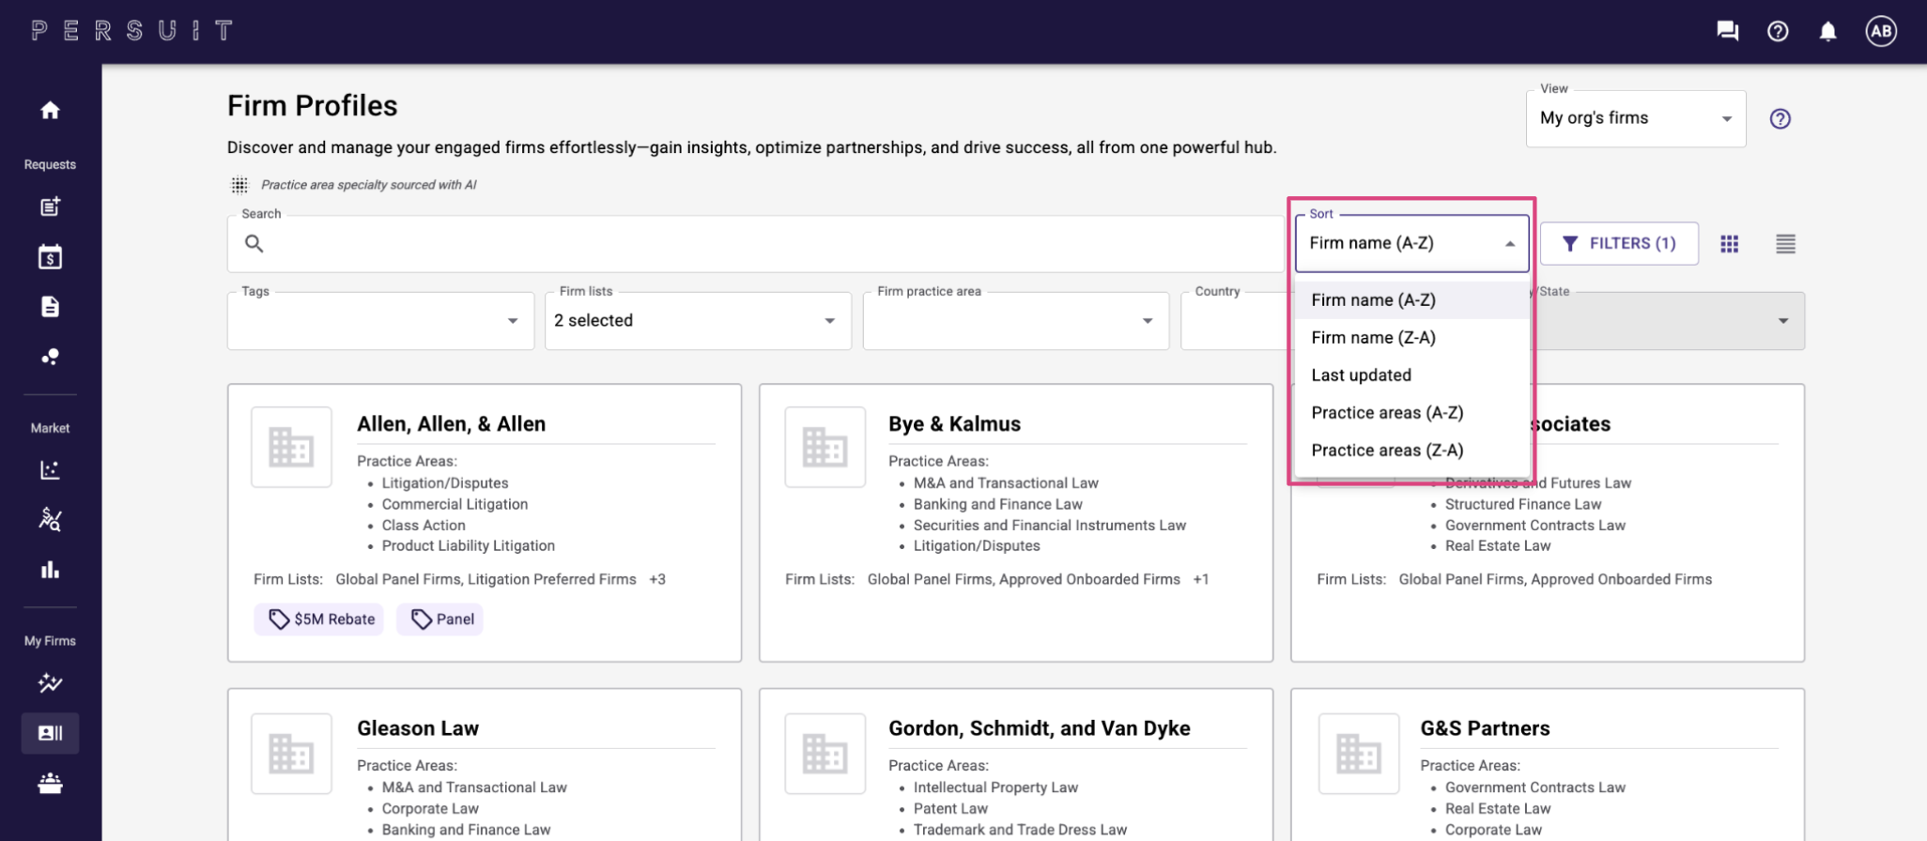This screenshot has width=1927, height=841.
Task: Open the document icon under Requests
Action: coord(50,307)
